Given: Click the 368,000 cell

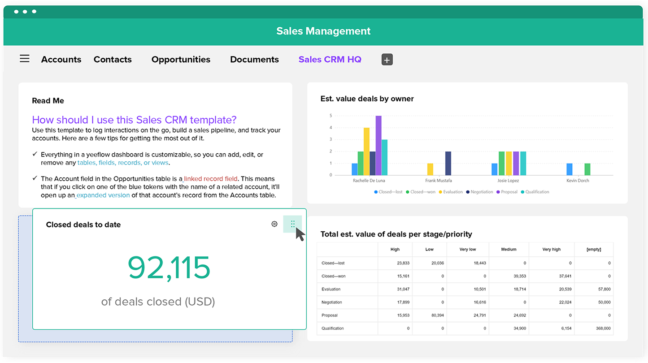Looking at the screenshot, I should point(594,328).
